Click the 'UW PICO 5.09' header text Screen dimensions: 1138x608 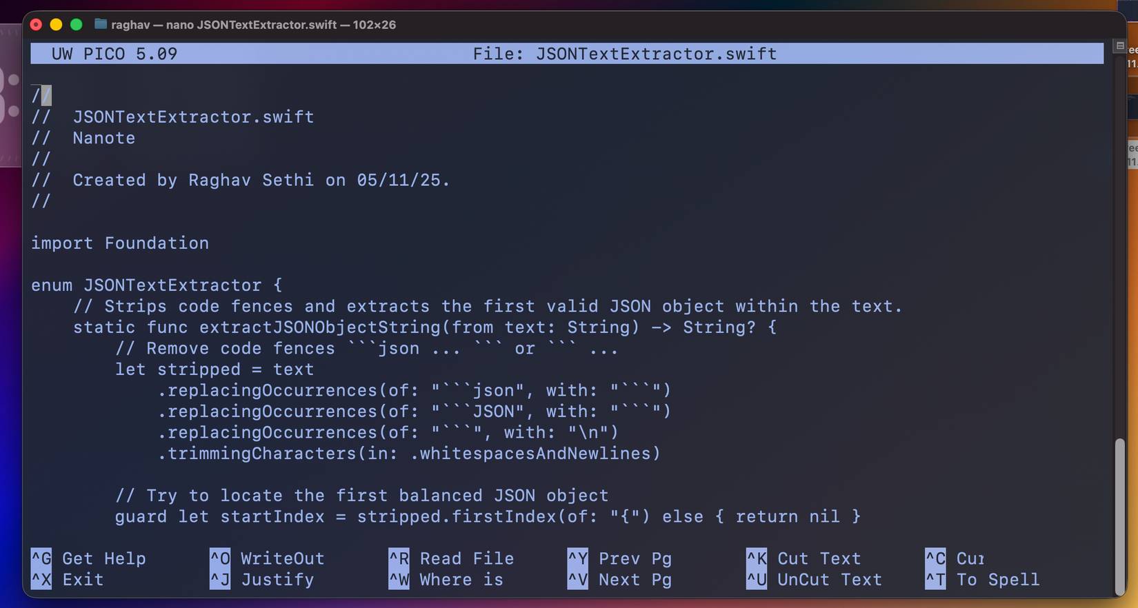pos(114,54)
